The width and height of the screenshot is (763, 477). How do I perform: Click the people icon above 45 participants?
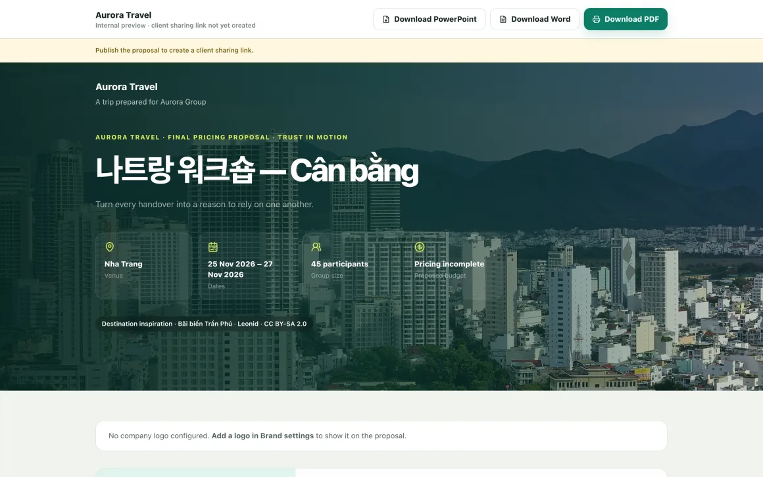tap(316, 247)
